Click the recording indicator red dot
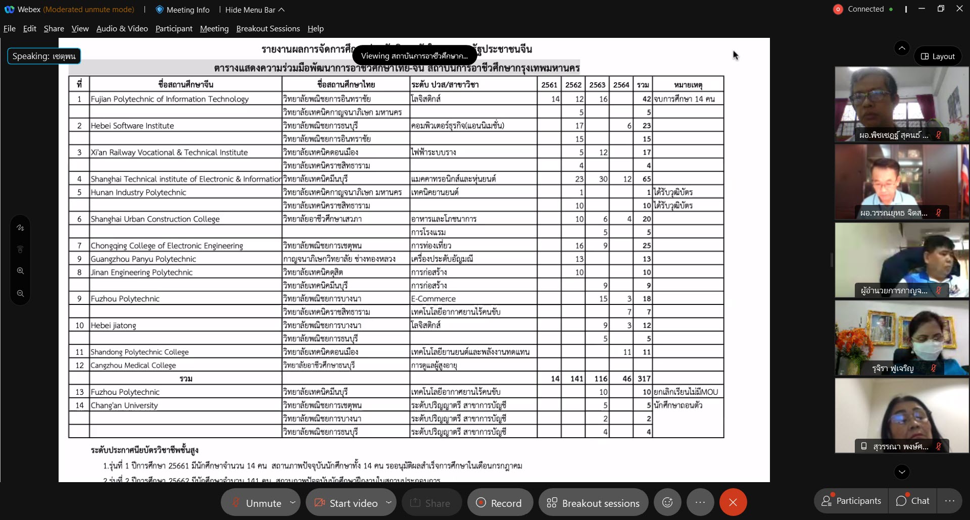Screen dimensions: 970x520 pyautogui.click(x=838, y=9)
